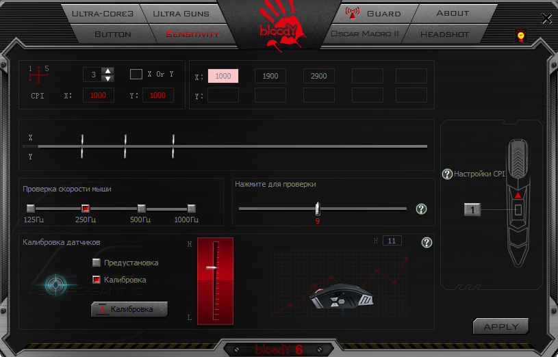Click the lightbulb icon at top right

pyautogui.click(x=520, y=34)
